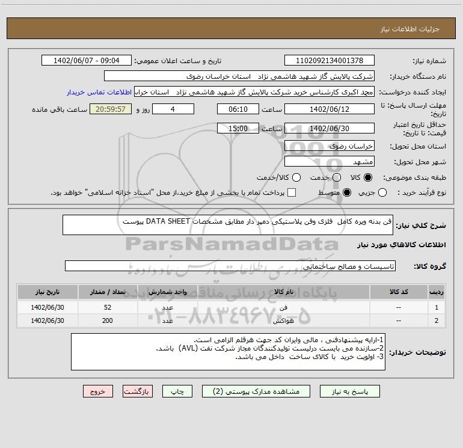Screen dimensions: 463x448
Task: Click the announcement date field 1402/06/07 - 09:04
Action: (x=87, y=60)
